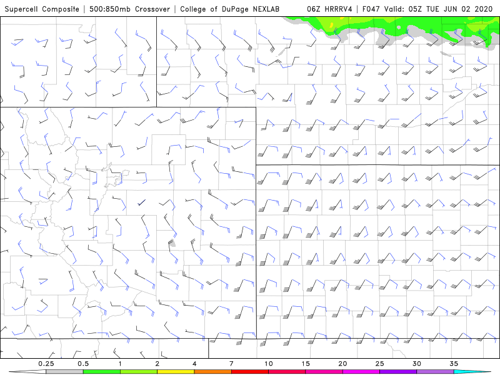
Task: Select the orange legend color segment
Action: [212, 372]
